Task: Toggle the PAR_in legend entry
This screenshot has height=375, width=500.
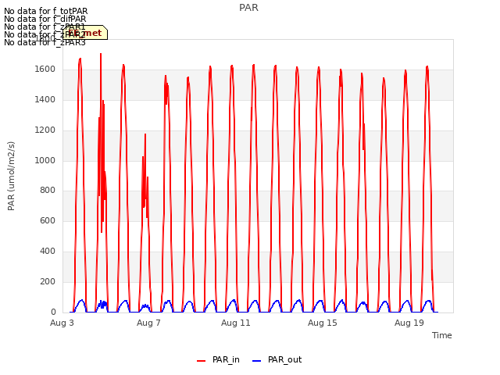Action: click(219, 359)
